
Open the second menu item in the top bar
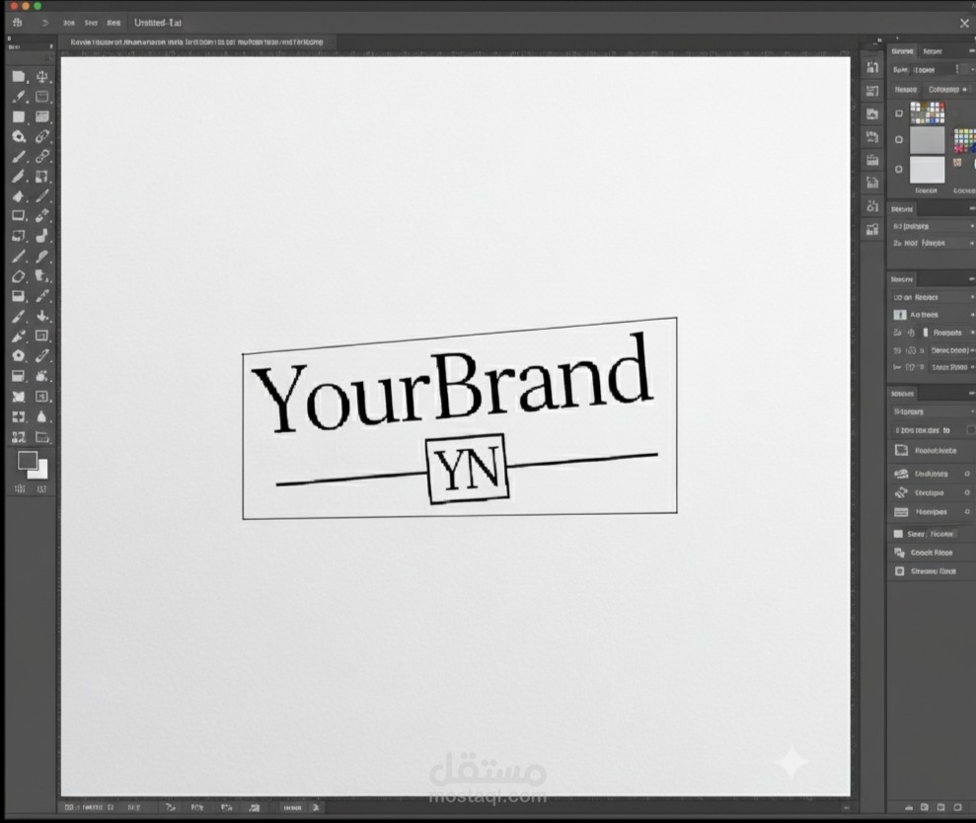[91, 23]
